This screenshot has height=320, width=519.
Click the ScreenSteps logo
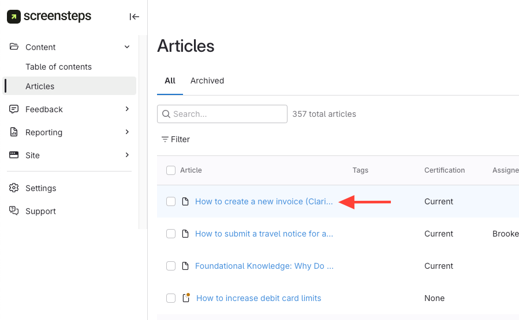49,17
